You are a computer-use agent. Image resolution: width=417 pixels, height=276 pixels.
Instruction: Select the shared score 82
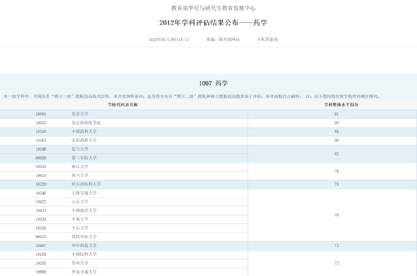(336, 154)
